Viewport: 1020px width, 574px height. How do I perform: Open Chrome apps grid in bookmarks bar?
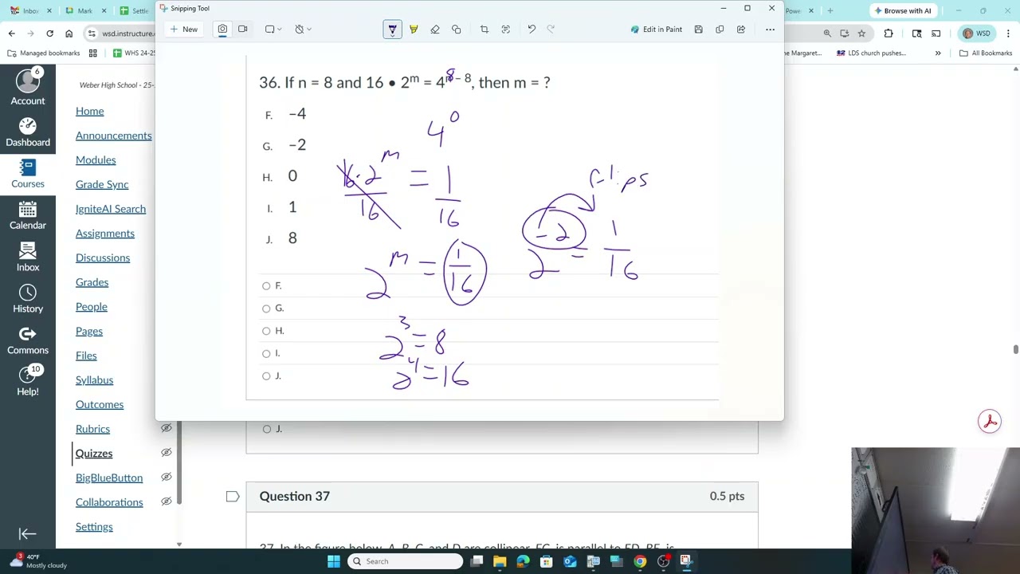pyautogui.click(x=93, y=53)
